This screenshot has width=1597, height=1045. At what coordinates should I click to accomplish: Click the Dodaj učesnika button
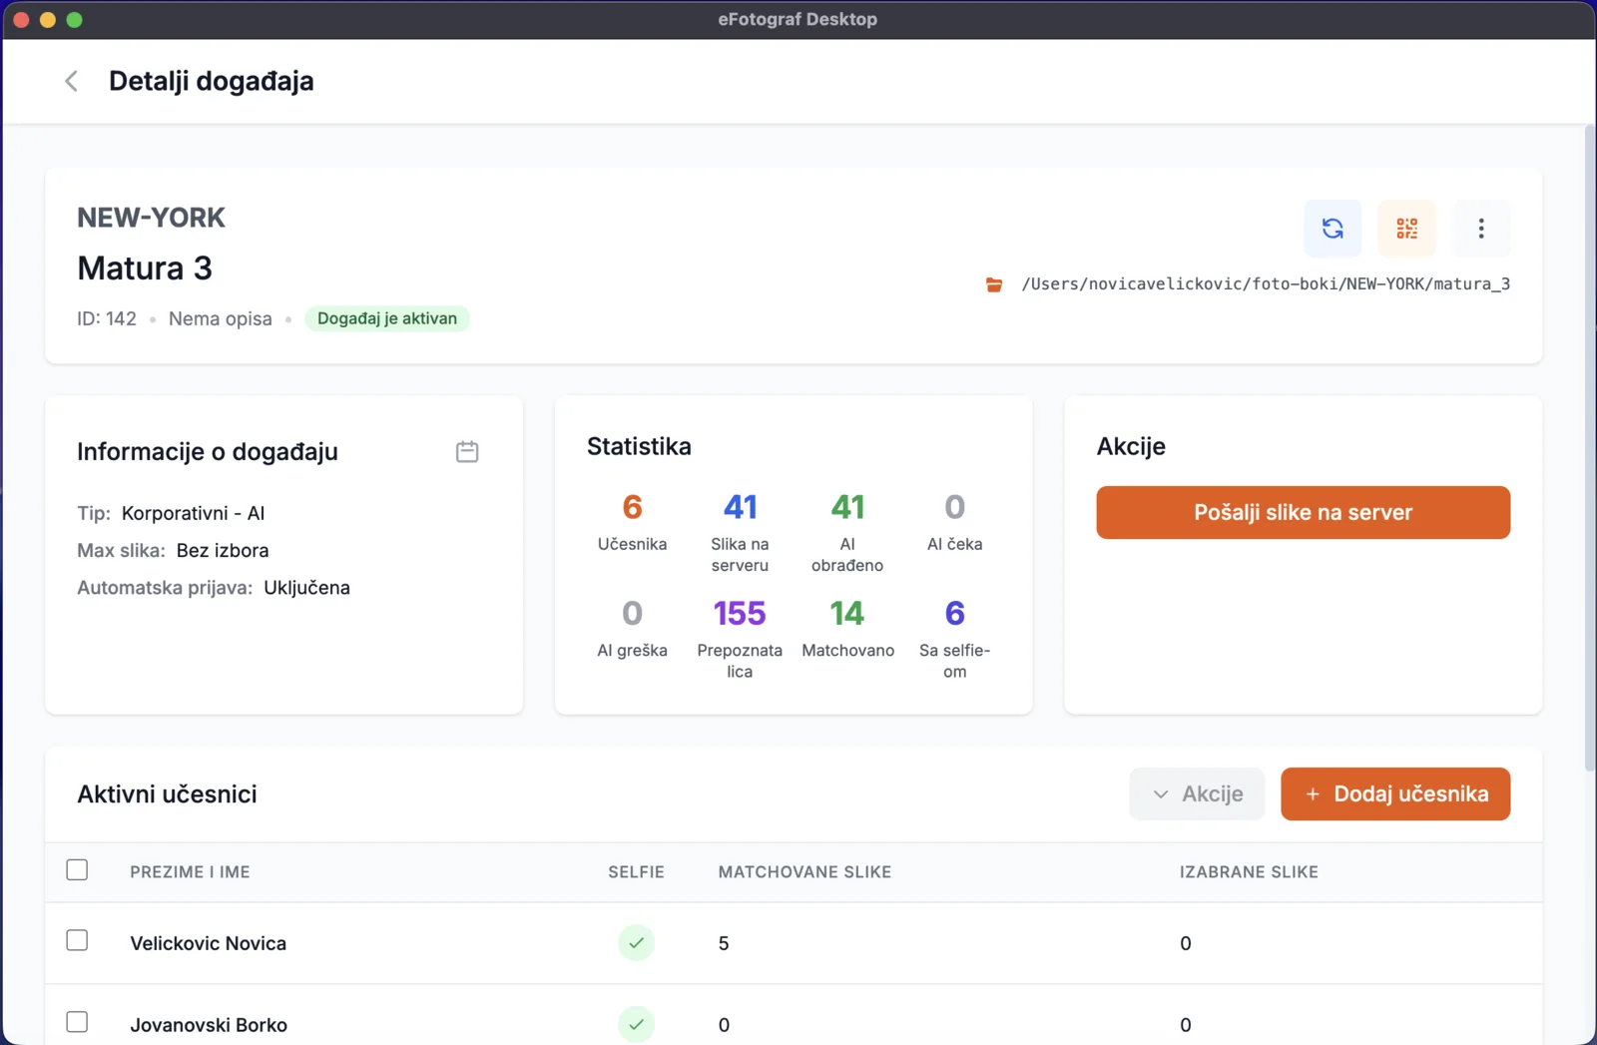click(x=1395, y=794)
